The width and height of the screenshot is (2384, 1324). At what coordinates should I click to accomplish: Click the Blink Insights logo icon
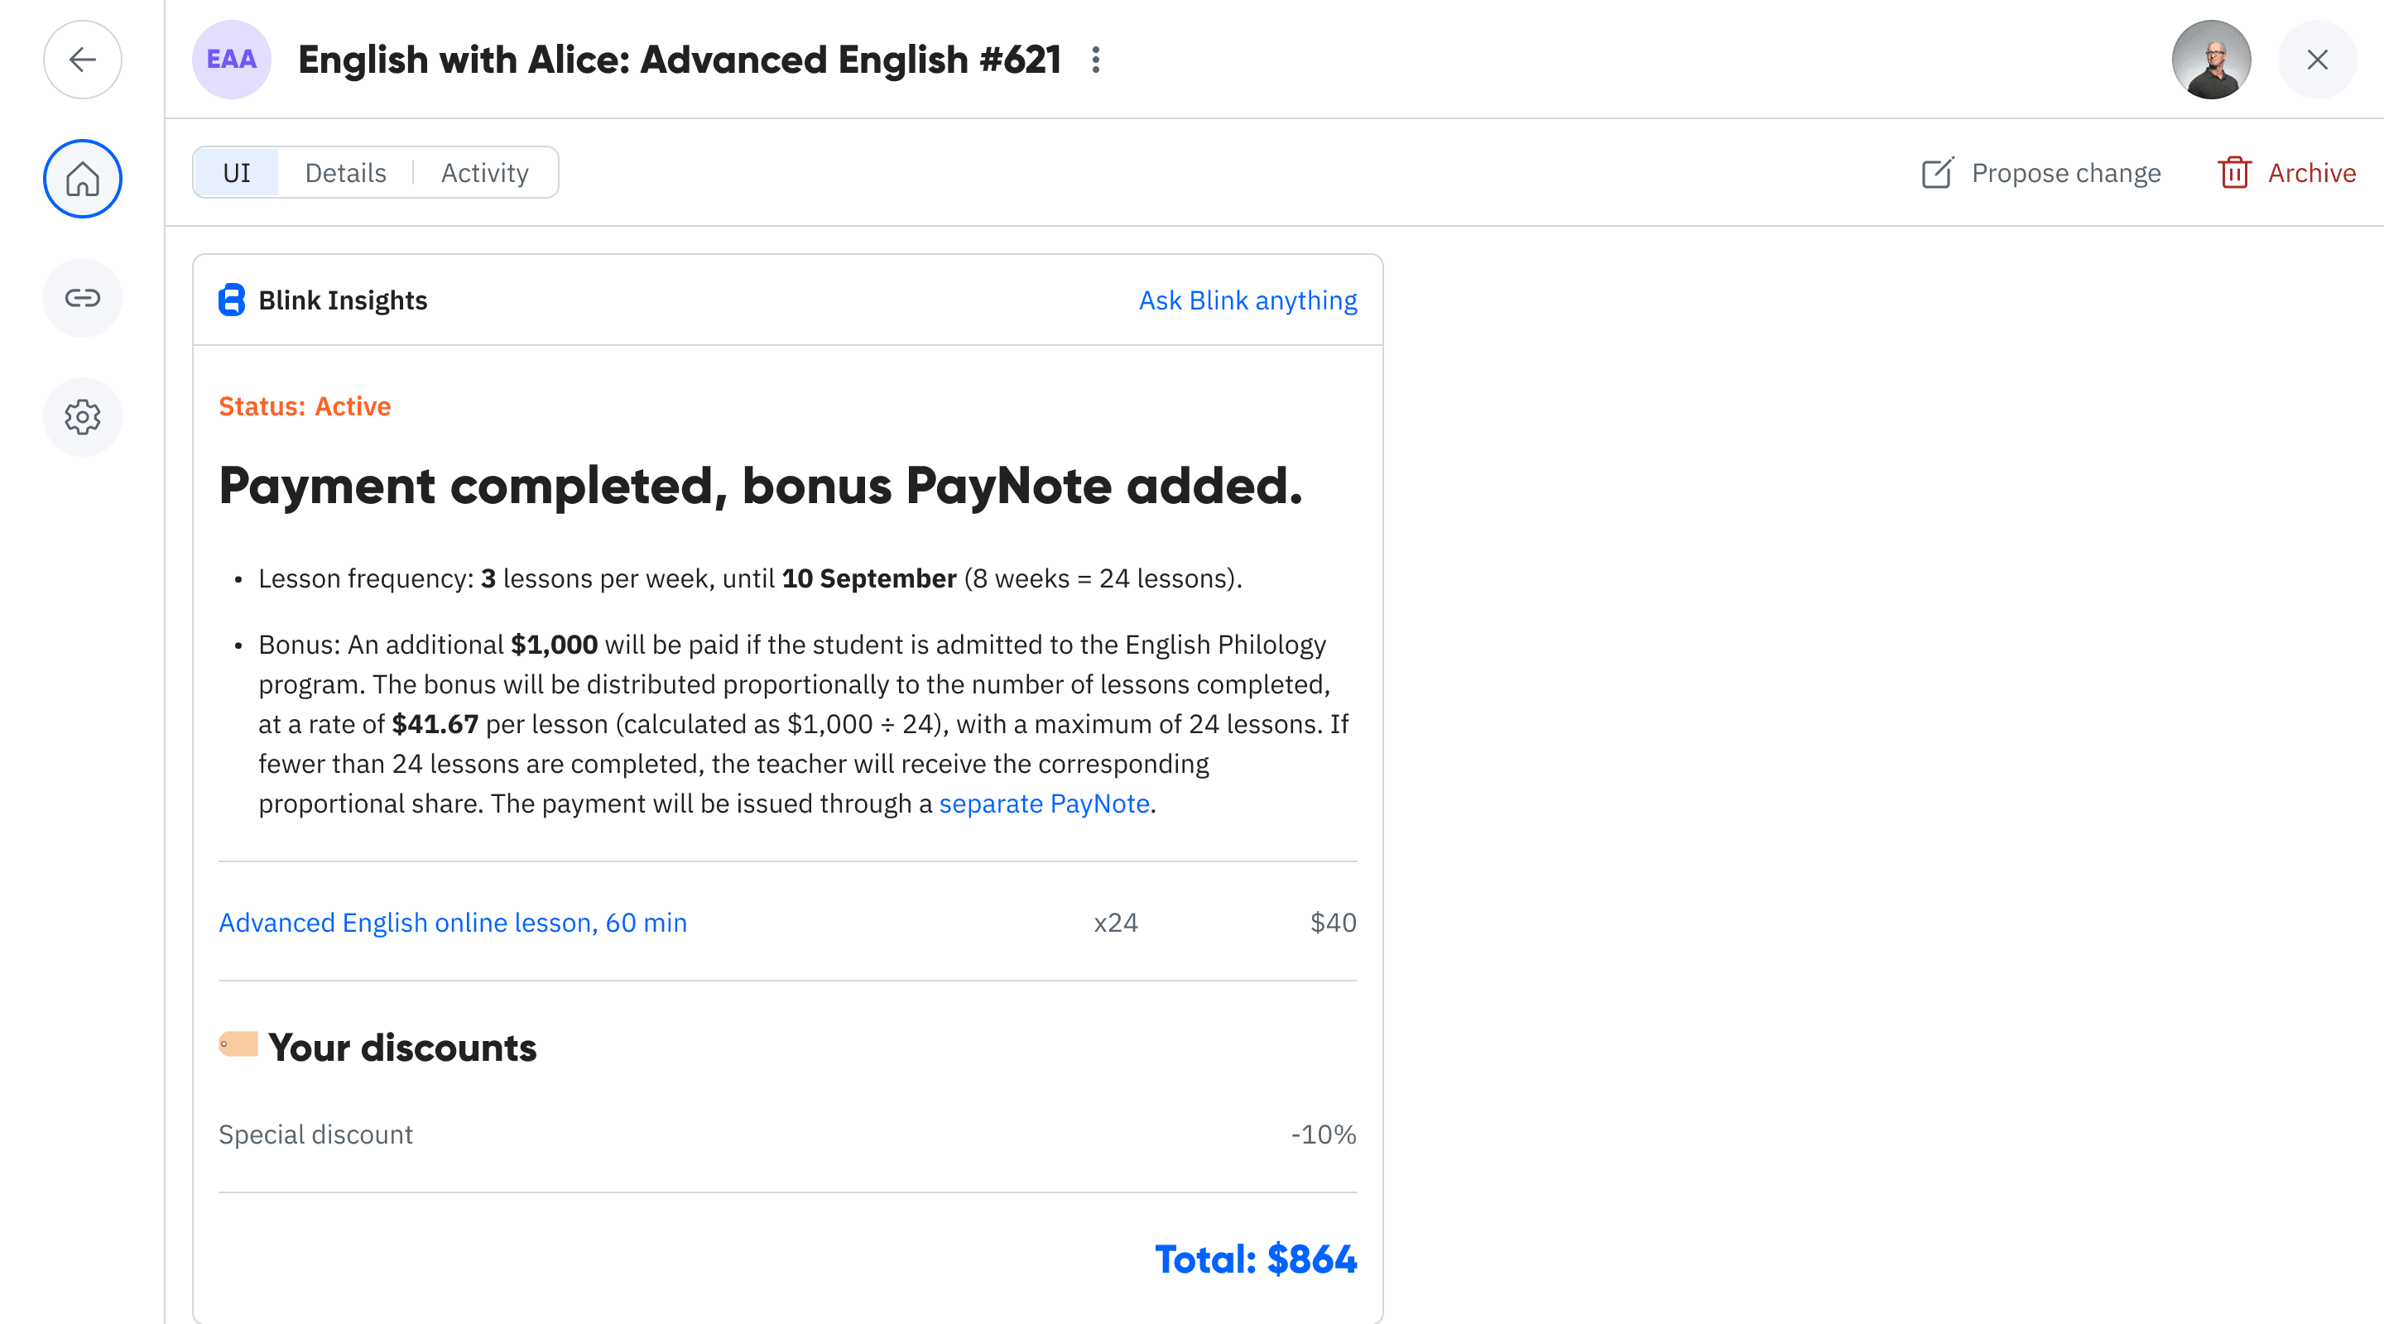pyautogui.click(x=232, y=300)
